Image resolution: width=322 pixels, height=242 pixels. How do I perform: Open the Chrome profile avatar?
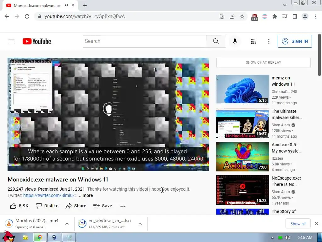pyautogui.click(x=305, y=16)
